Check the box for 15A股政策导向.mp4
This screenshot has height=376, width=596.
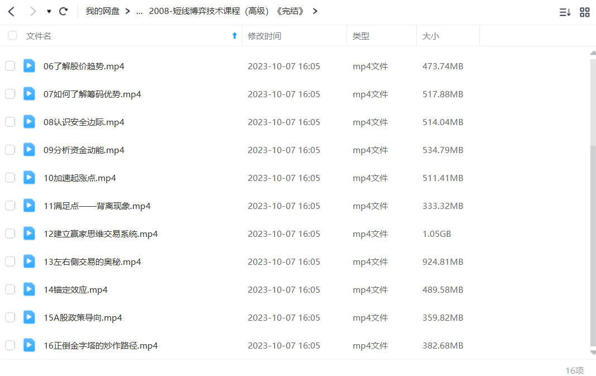point(10,317)
